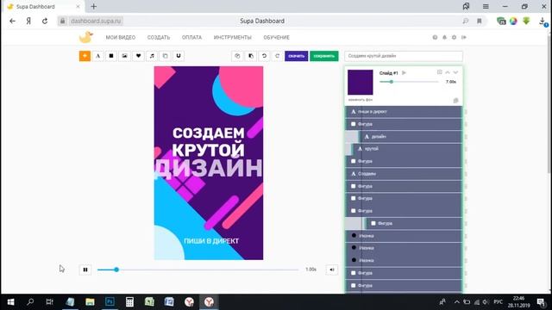The width and height of the screenshot is (552, 310).
Task: Select the 'крутой' text layer row
Action: [406, 149]
